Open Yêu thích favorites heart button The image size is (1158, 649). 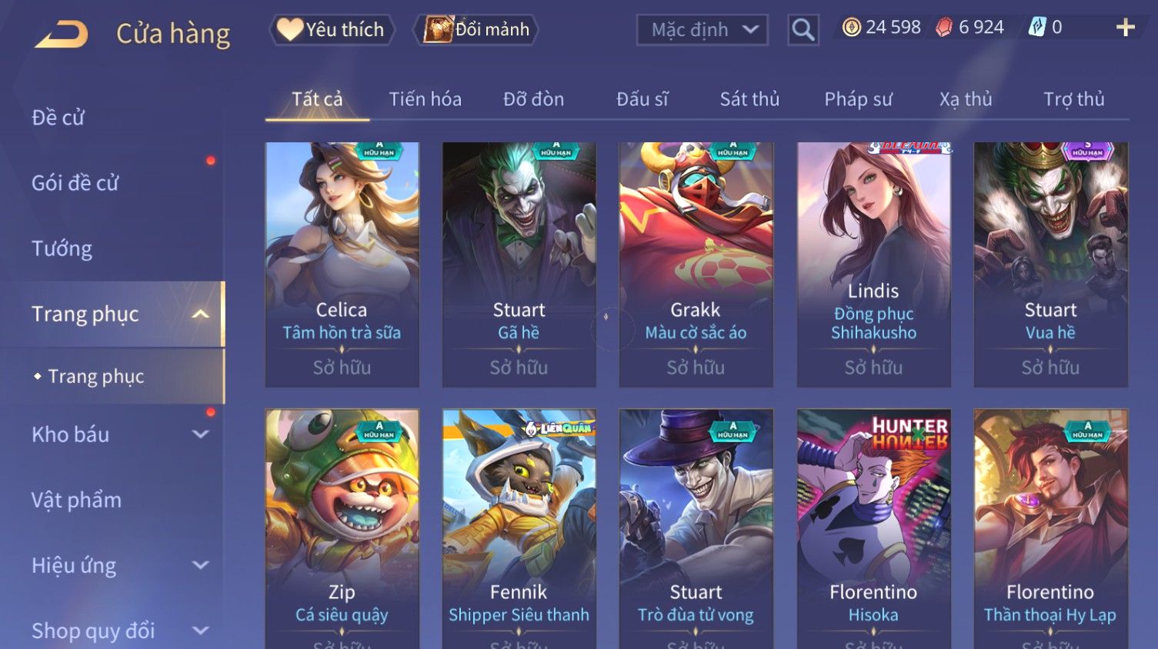[331, 30]
